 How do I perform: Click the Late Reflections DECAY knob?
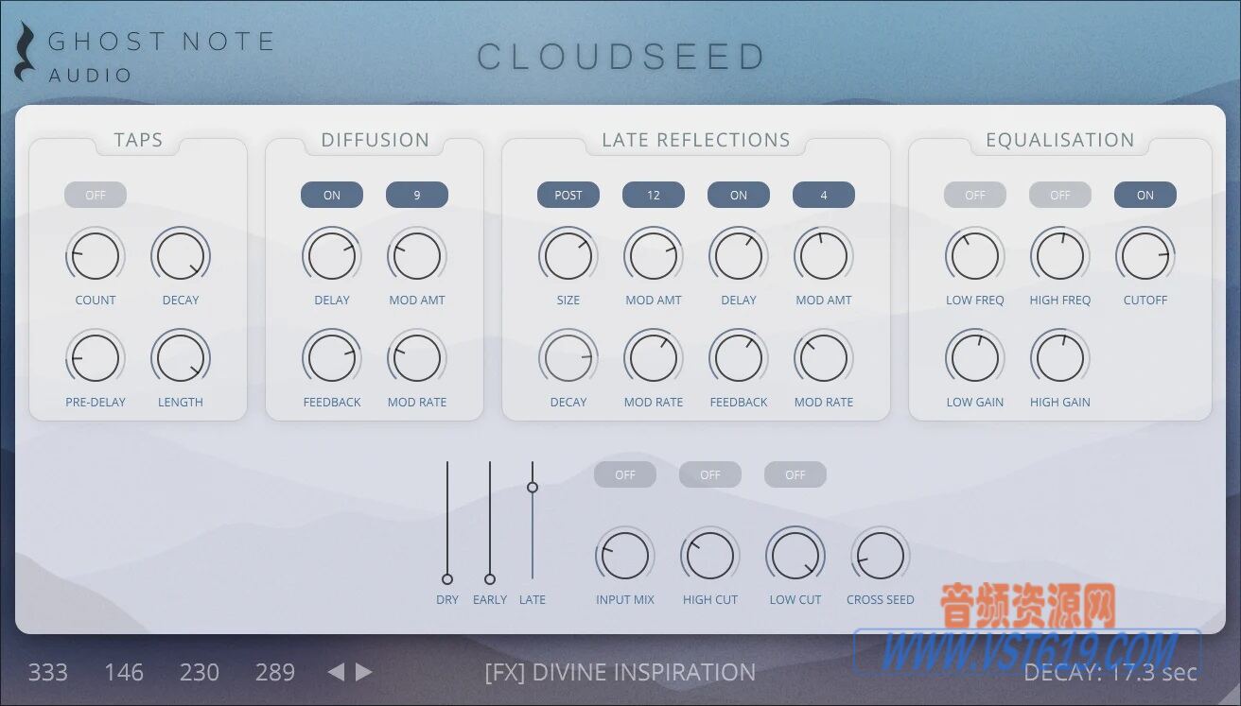pyautogui.click(x=568, y=358)
